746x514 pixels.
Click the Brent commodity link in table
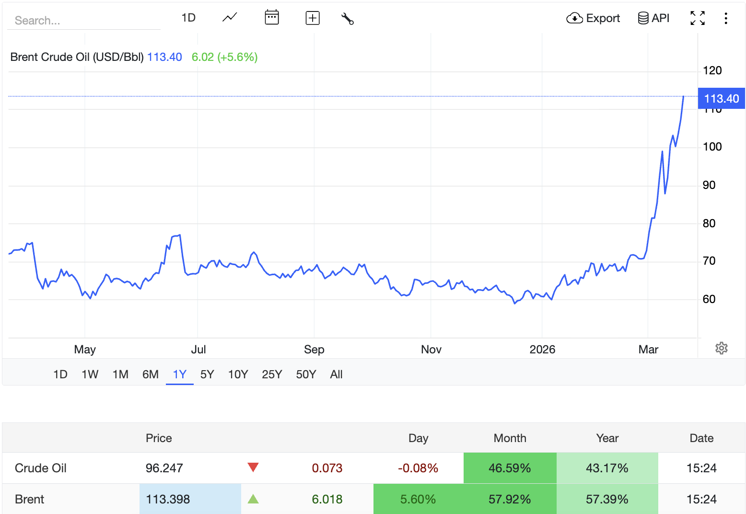[30, 499]
